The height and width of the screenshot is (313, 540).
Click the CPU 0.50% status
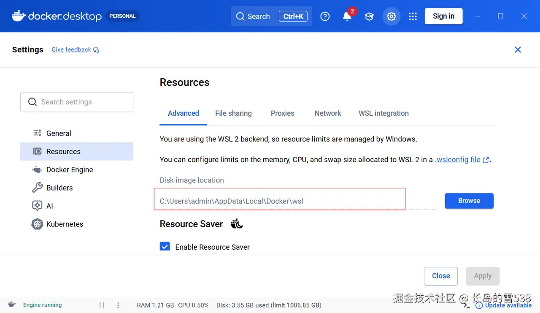(x=193, y=305)
